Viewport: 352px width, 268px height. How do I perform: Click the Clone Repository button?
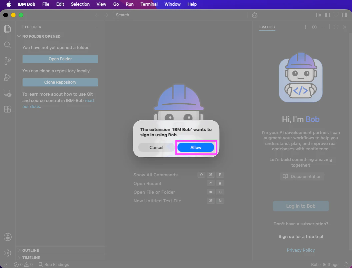click(x=60, y=82)
